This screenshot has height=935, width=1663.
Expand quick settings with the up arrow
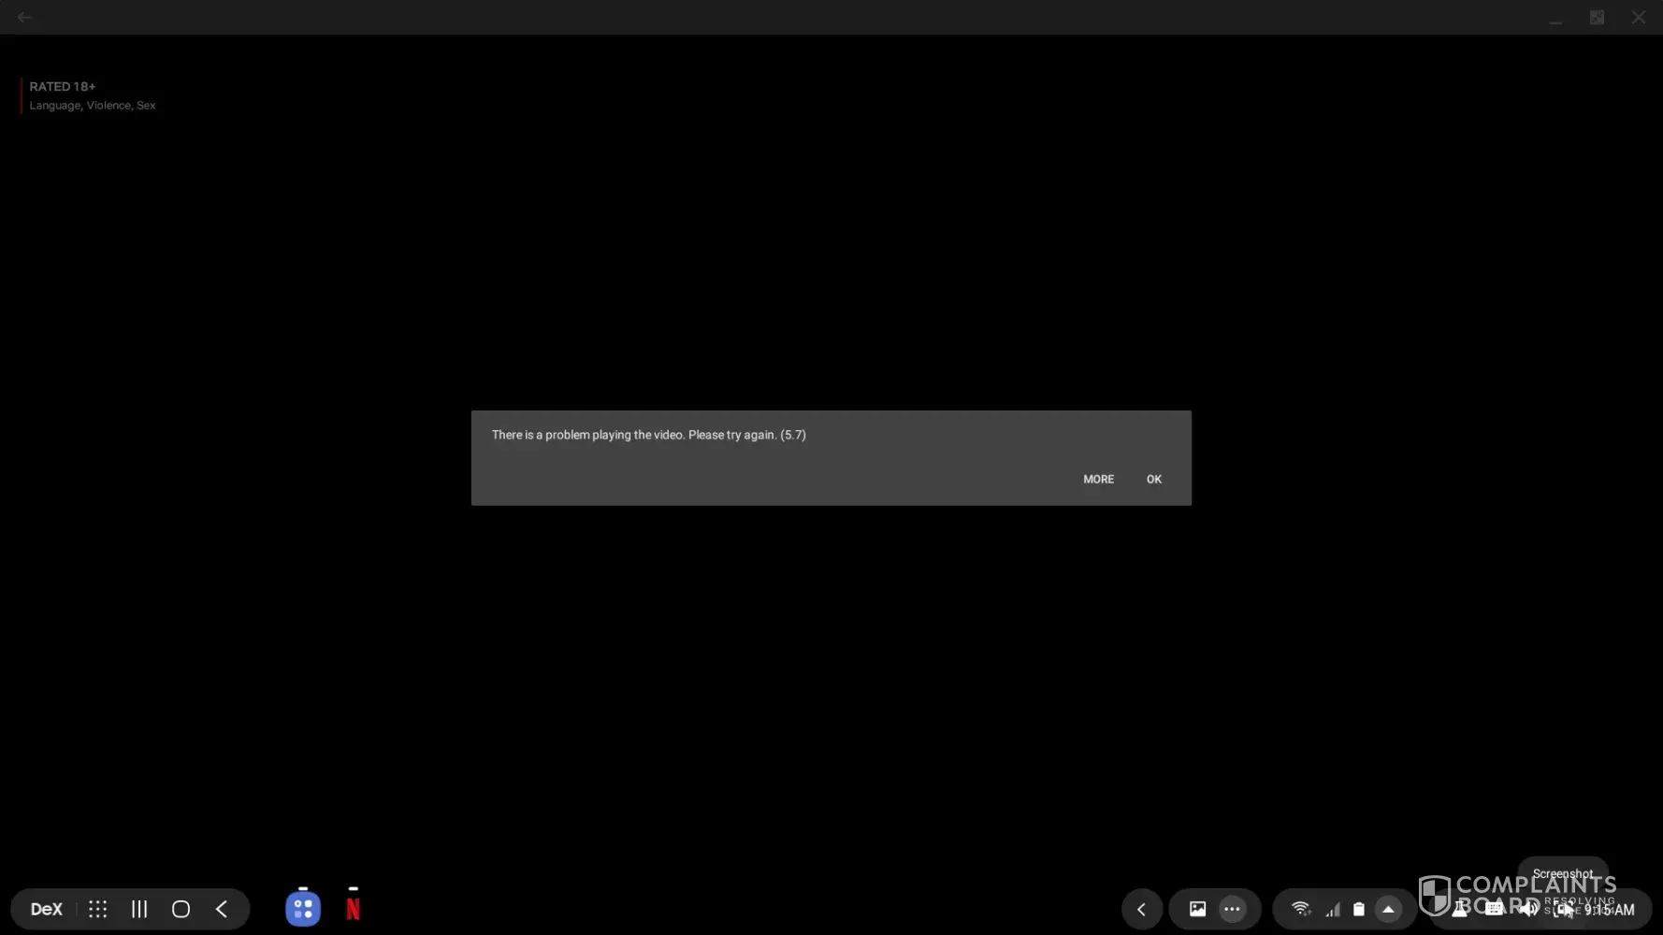[x=1388, y=909]
